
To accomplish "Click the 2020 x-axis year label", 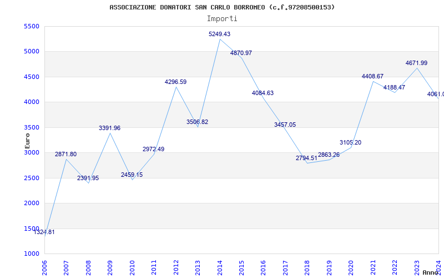I will click(x=351, y=268).
